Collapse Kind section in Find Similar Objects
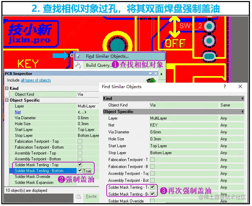Image resolution: width=252 pixels, height=206 pixels. [x=242, y=98]
